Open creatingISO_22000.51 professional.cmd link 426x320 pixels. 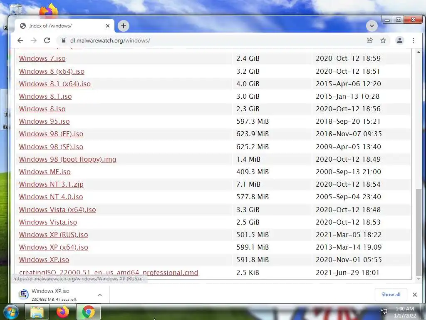[109, 272]
